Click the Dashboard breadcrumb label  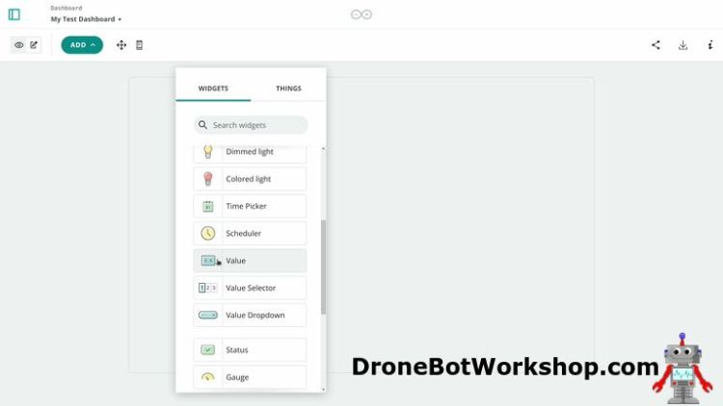[67, 8]
